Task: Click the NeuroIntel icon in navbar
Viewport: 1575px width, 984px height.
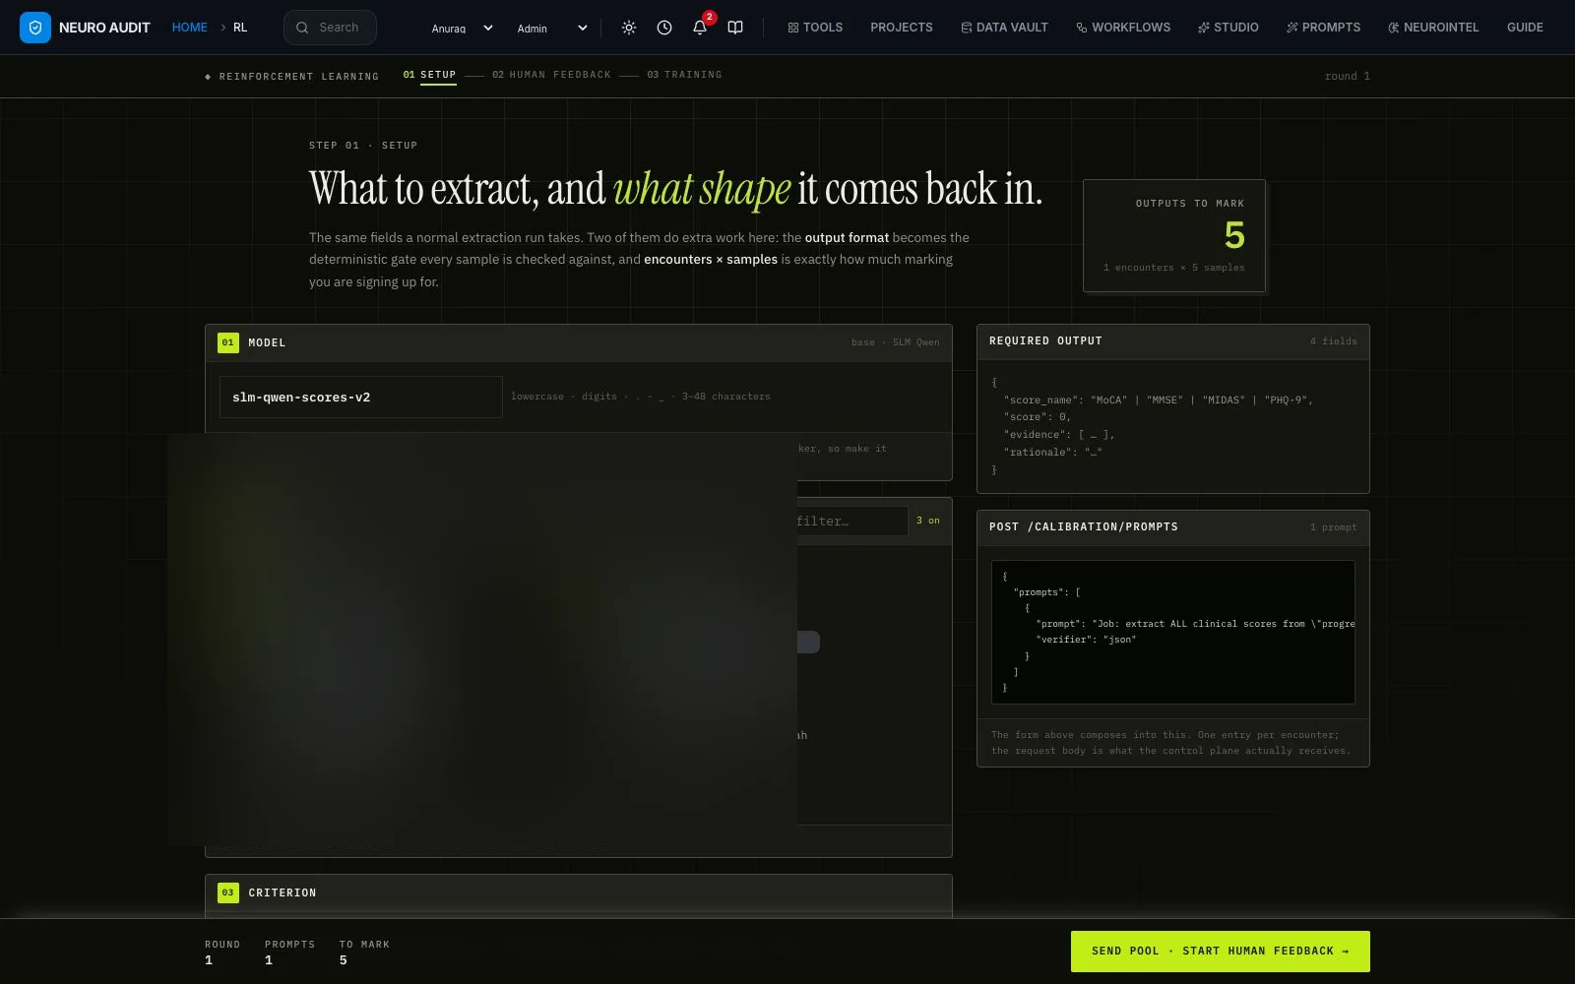Action: [x=1393, y=28]
